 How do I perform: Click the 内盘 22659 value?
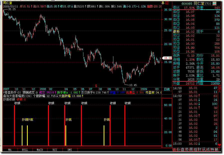[215, 84]
